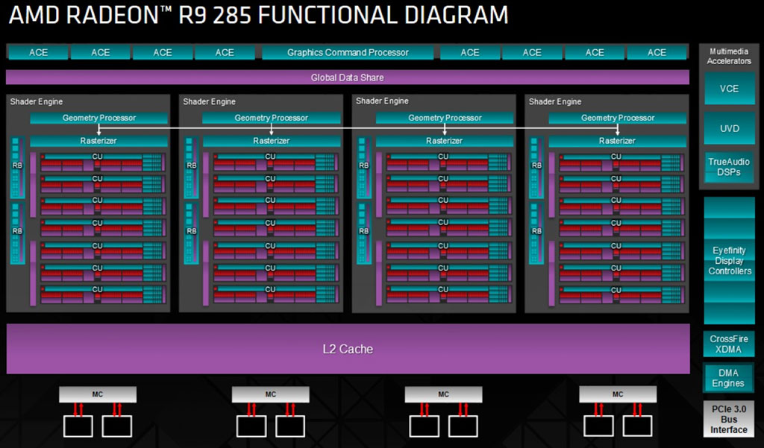The height and width of the screenshot is (448, 764).
Task: Click the second Shader Engine label from left
Action: coord(210,102)
